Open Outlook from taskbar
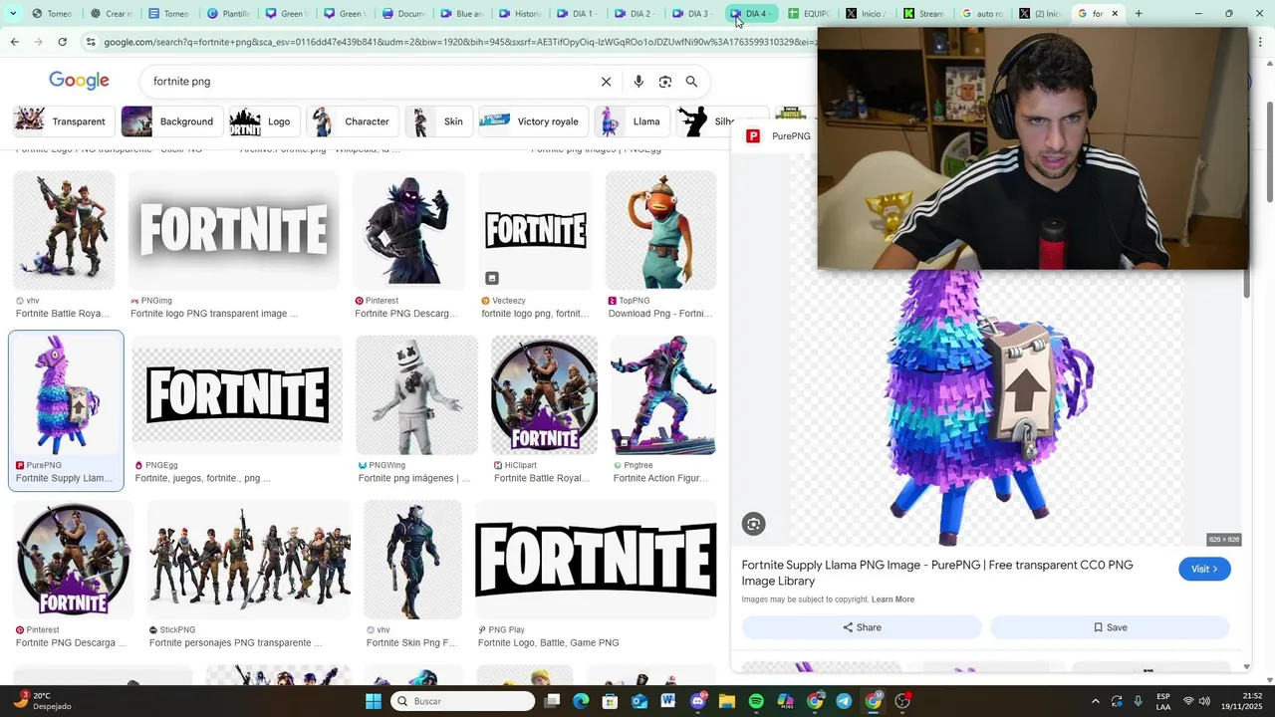Screen dimensions: 1275x717 point(639,701)
